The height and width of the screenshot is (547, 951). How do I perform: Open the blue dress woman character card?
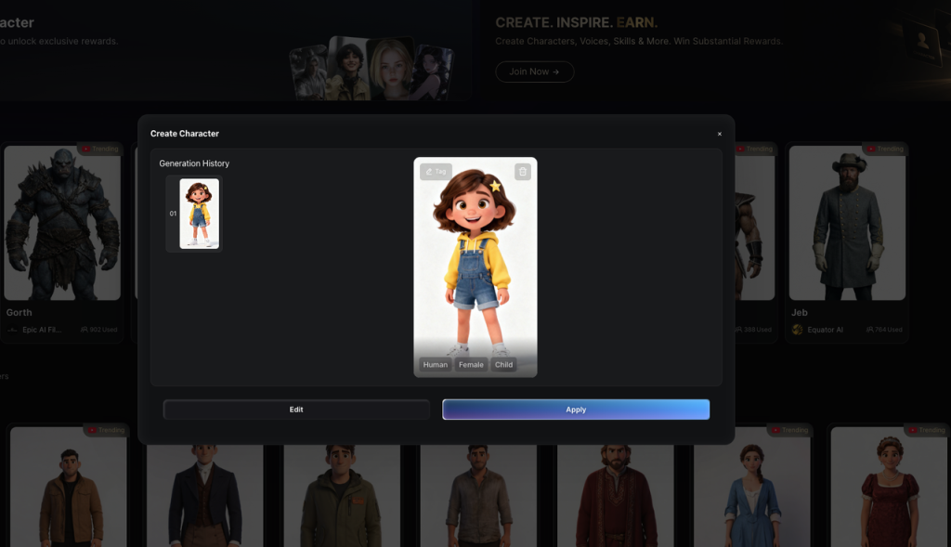(x=752, y=486)
